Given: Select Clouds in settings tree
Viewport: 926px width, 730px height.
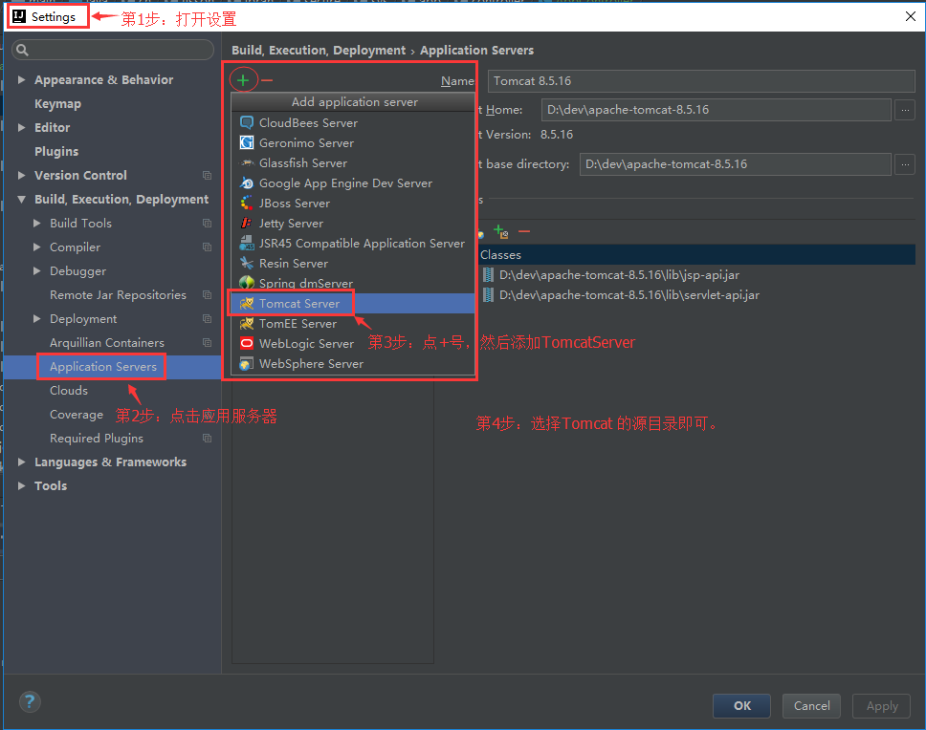Looking at the screenshot, I should coord(69,391).
